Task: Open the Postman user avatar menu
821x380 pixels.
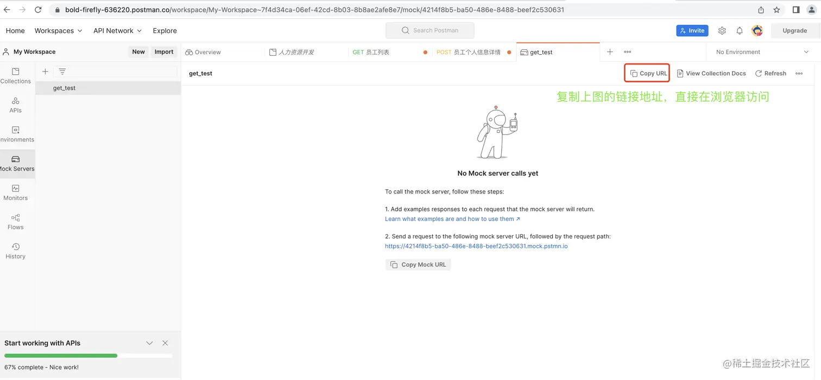Action: tap(757, 31)
